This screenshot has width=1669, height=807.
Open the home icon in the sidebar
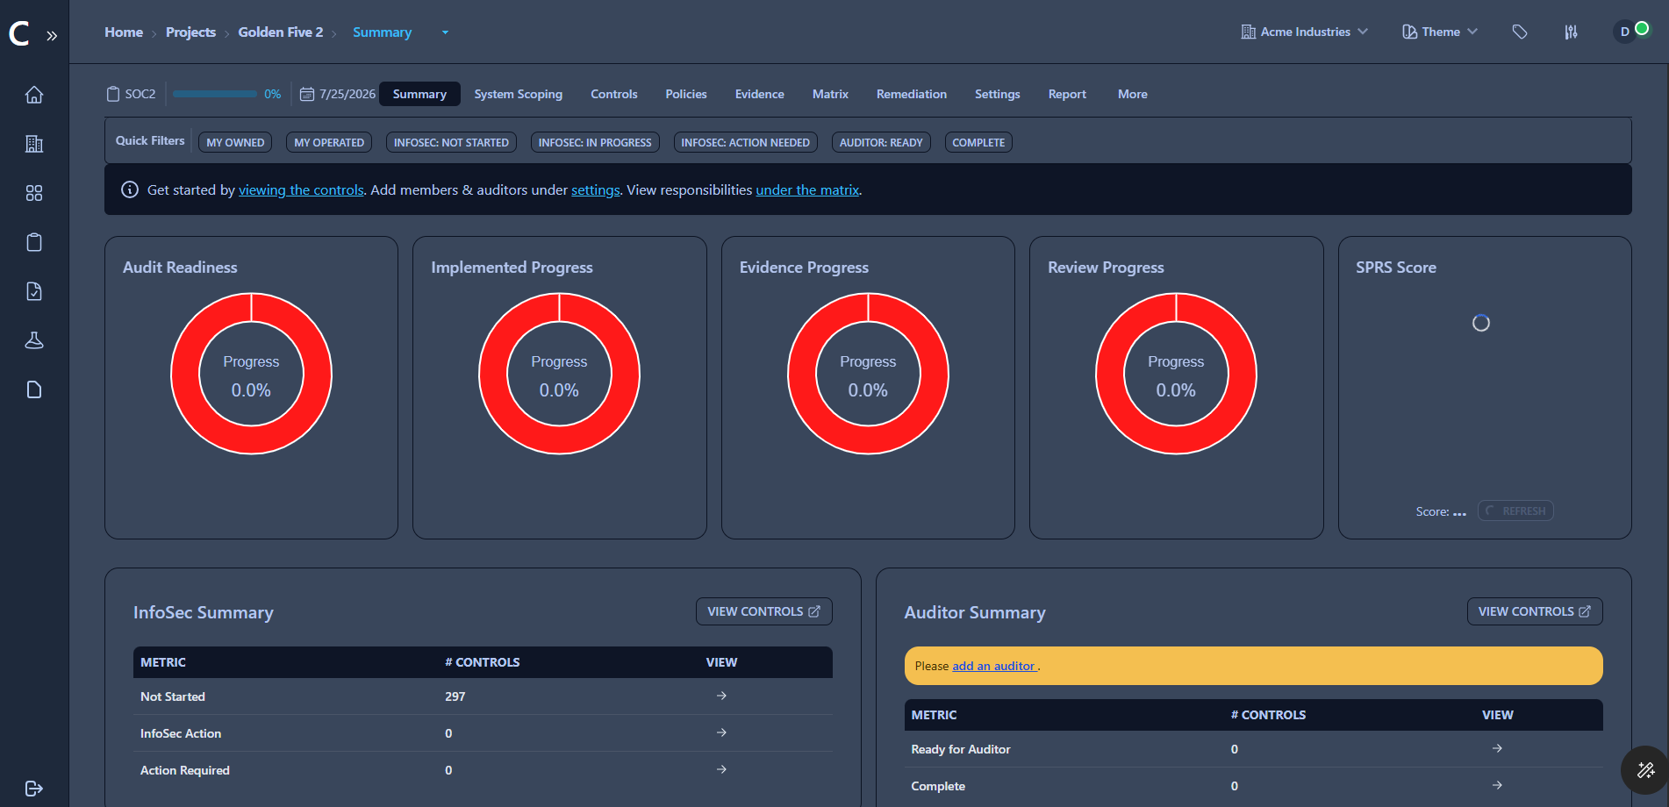34,94
